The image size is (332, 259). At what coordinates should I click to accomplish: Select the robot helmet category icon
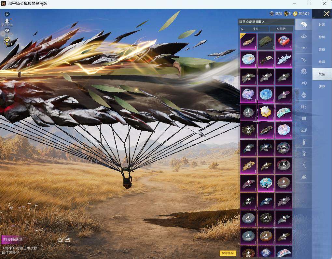click(304, 95)
